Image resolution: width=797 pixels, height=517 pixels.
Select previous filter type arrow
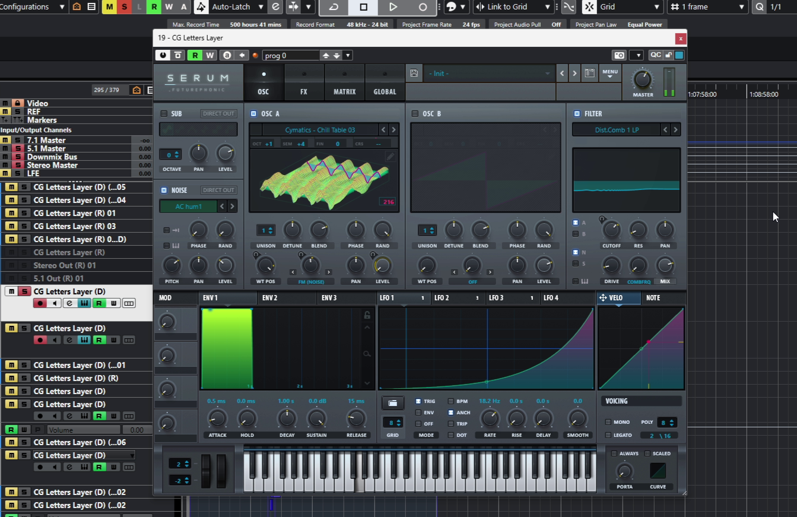(x=665, y=130)
